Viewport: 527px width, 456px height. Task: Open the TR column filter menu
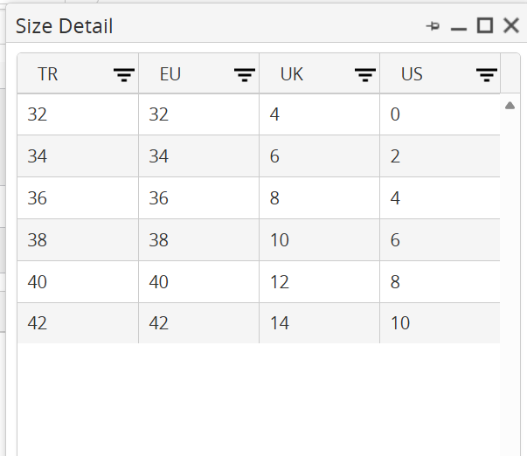point(125,75)
